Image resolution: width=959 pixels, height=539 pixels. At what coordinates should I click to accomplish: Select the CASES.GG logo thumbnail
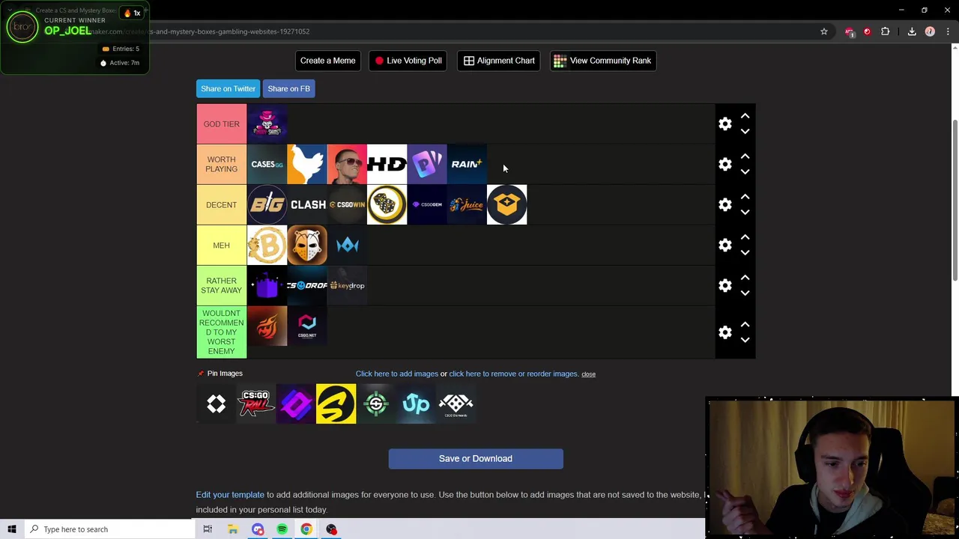click(267, 164)
